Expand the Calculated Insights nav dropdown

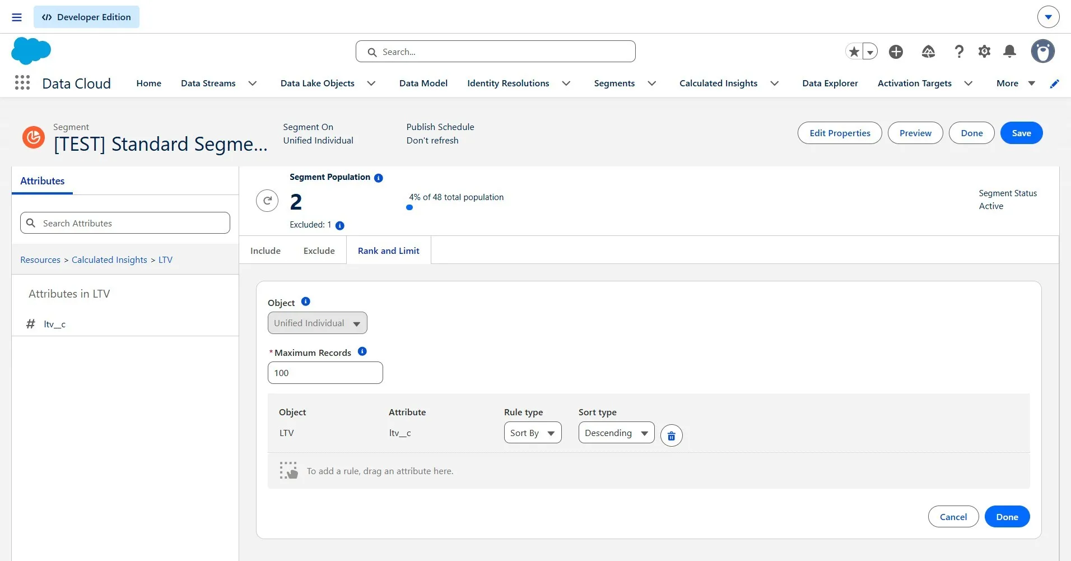[775, 84]
